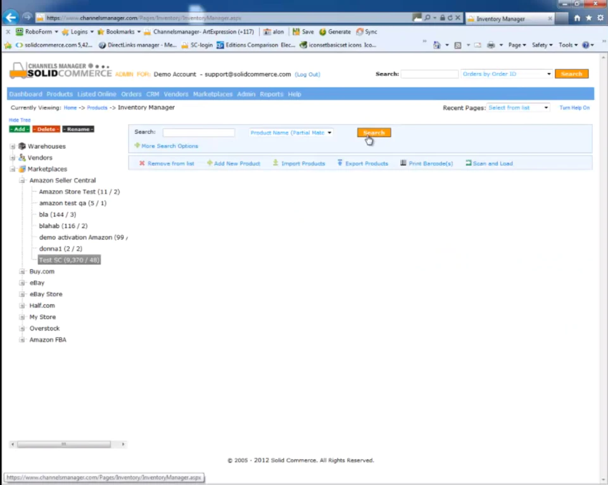Image resolution: width=608 pixels, height=485 pixels.
Task: Open the Orders by Order ID dropdown
Action: point(507,73)
